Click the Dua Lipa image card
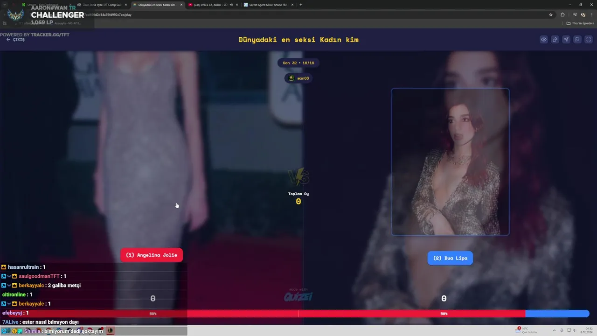597x336 pixels. click(450, 161)
